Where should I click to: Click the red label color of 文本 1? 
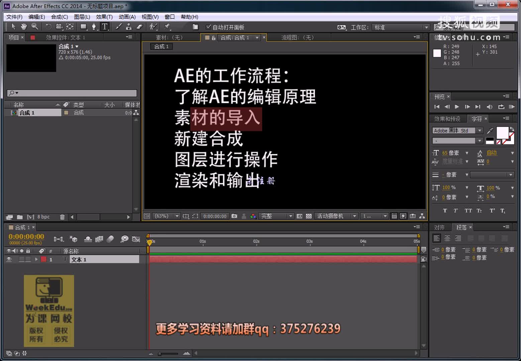coord(43,259)
